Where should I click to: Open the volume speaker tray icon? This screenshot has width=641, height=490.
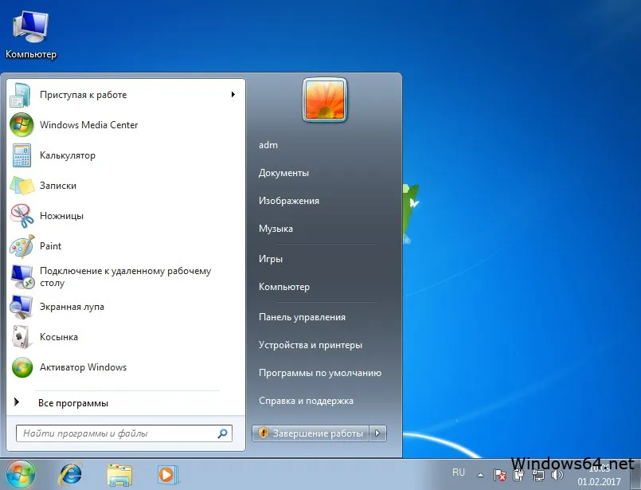pos(557,475)
